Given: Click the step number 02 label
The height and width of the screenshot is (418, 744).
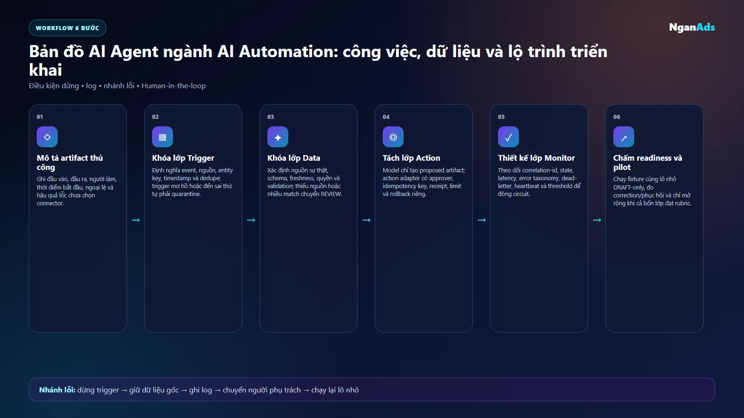Looking at the screenshot, I should click(155, 117).
